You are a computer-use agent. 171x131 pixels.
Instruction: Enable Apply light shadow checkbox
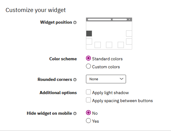pos(88,92)
